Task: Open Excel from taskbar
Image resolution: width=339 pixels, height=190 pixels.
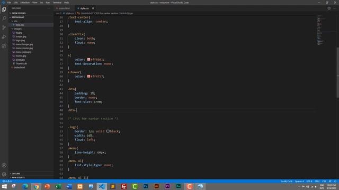Action: click(58, 186)
